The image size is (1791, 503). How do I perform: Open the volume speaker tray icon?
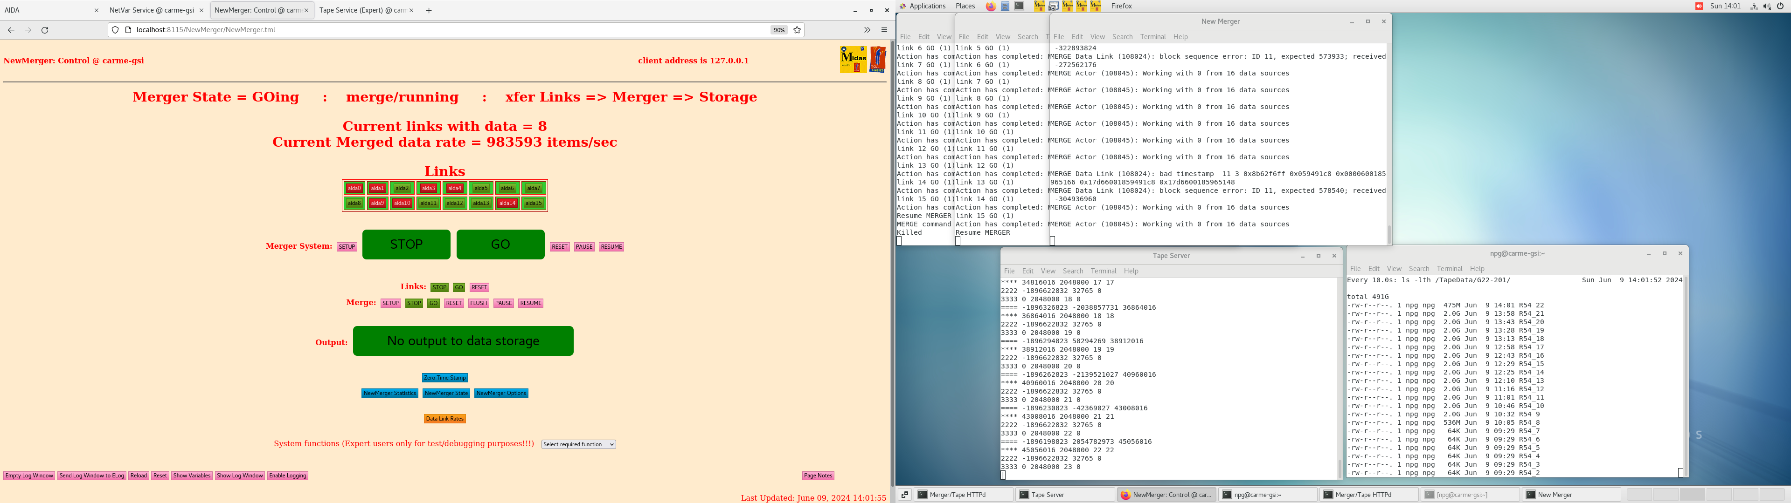coord(1767,6)
